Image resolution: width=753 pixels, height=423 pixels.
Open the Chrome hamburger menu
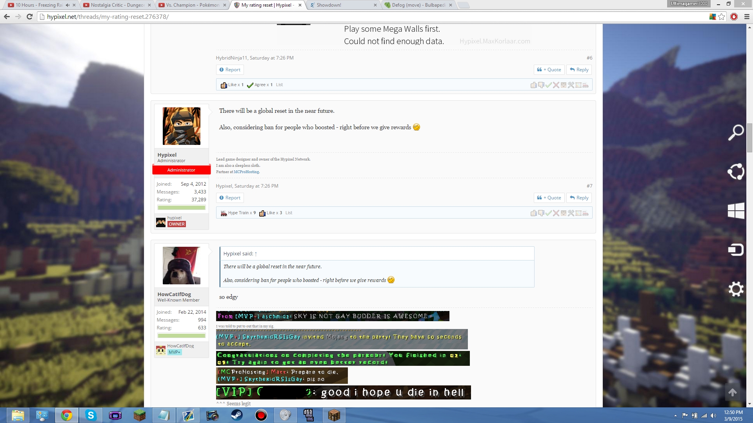tap(747, 17)
